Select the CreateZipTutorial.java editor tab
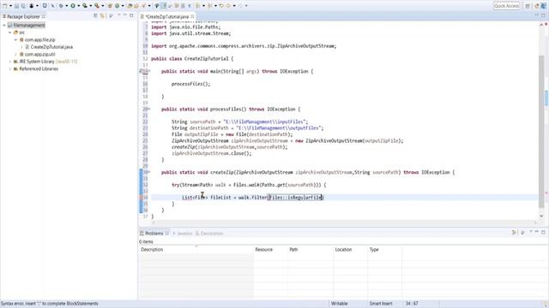Image resolution: width=549 pixels, height=308 pixels. click(167, 16)
